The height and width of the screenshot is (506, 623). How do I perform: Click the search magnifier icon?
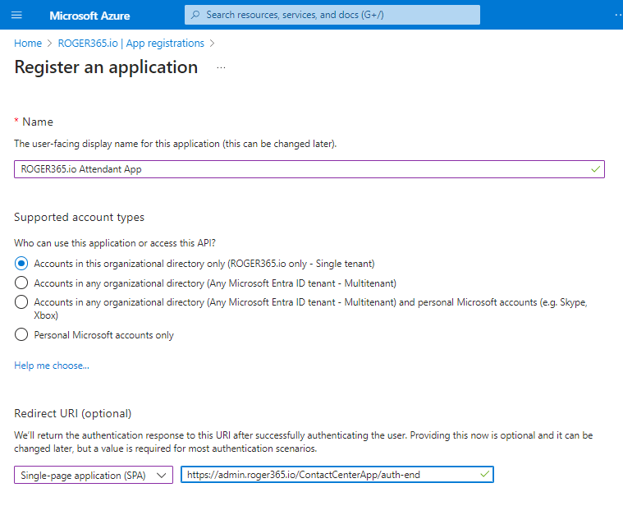coord(195,15)
